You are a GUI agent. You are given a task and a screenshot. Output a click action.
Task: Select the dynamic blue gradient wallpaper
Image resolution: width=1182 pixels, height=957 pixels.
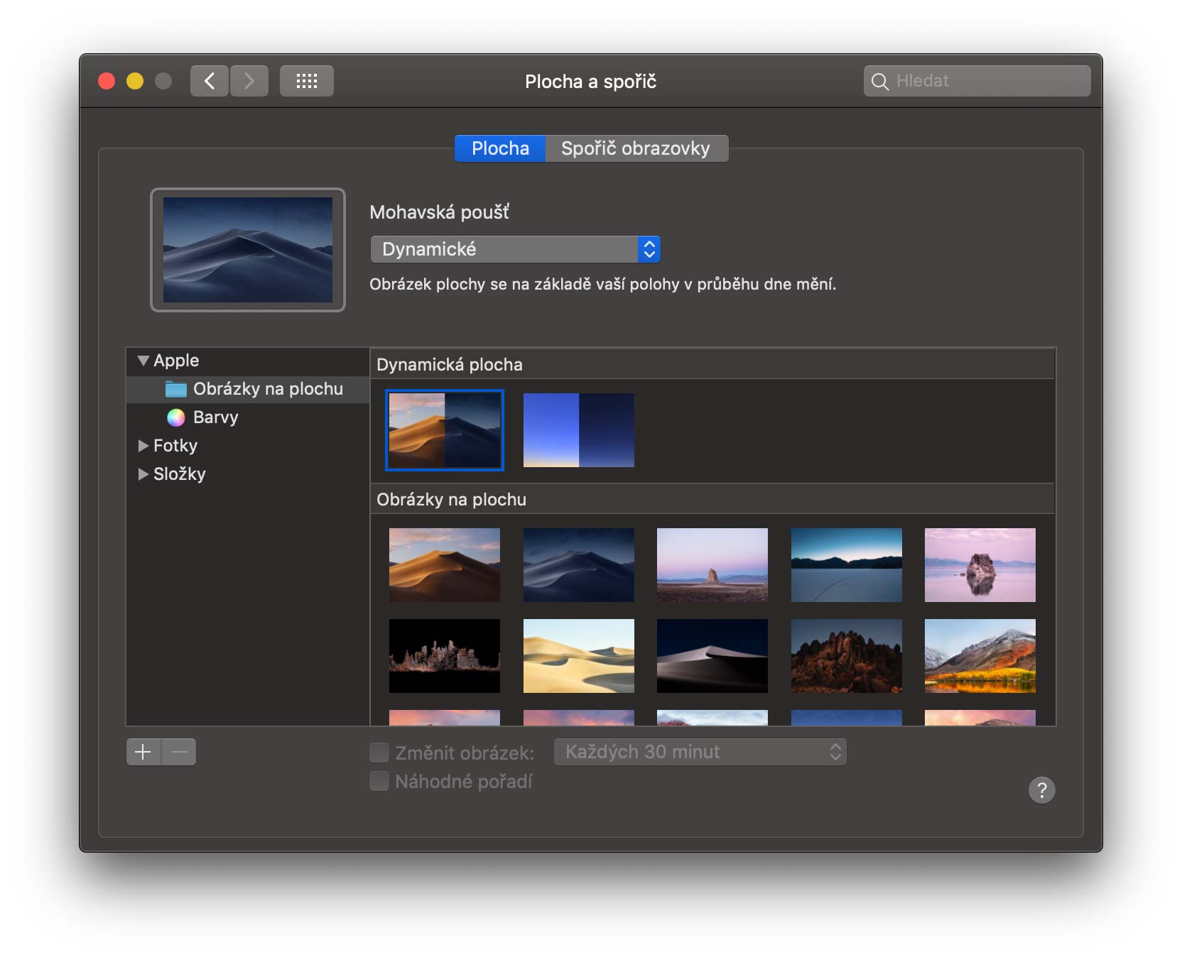pyautogui.click(x=579, y=430)
